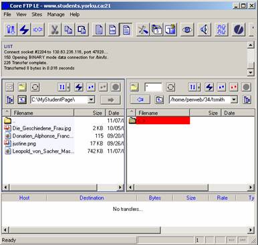This screenshot has width=258, height=245.
Task: Click the local pane blue dots icon
Action: tap(91, 87)
